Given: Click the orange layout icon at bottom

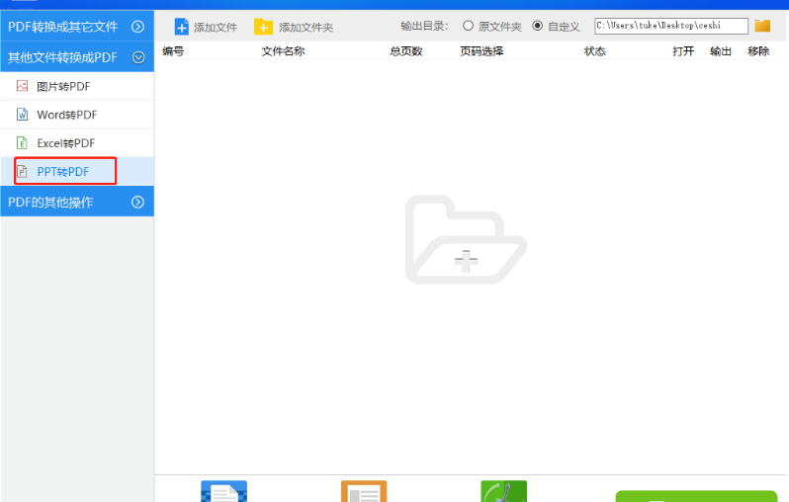Looking at the screenshot, I should pos(364,491).
